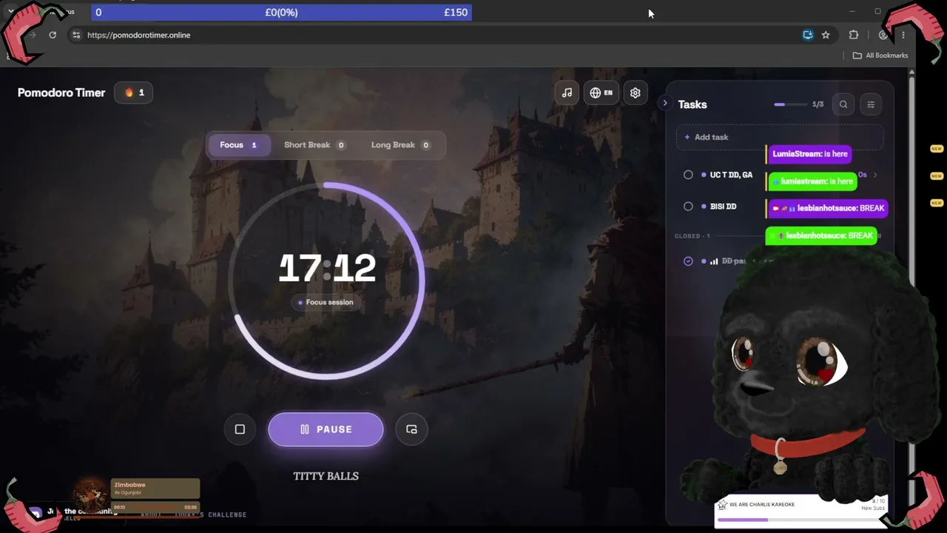Switch to the Short Break tab
The width and height of the screenshot is (947, 533).
click(x=314, y=145)
